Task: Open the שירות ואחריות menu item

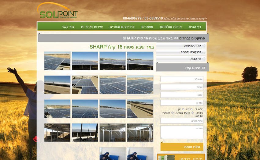Action: (91, 27)
